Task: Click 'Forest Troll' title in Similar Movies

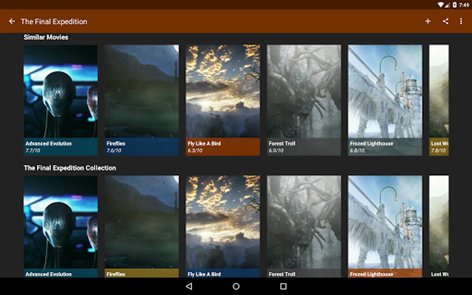Action: pos(282,144)
